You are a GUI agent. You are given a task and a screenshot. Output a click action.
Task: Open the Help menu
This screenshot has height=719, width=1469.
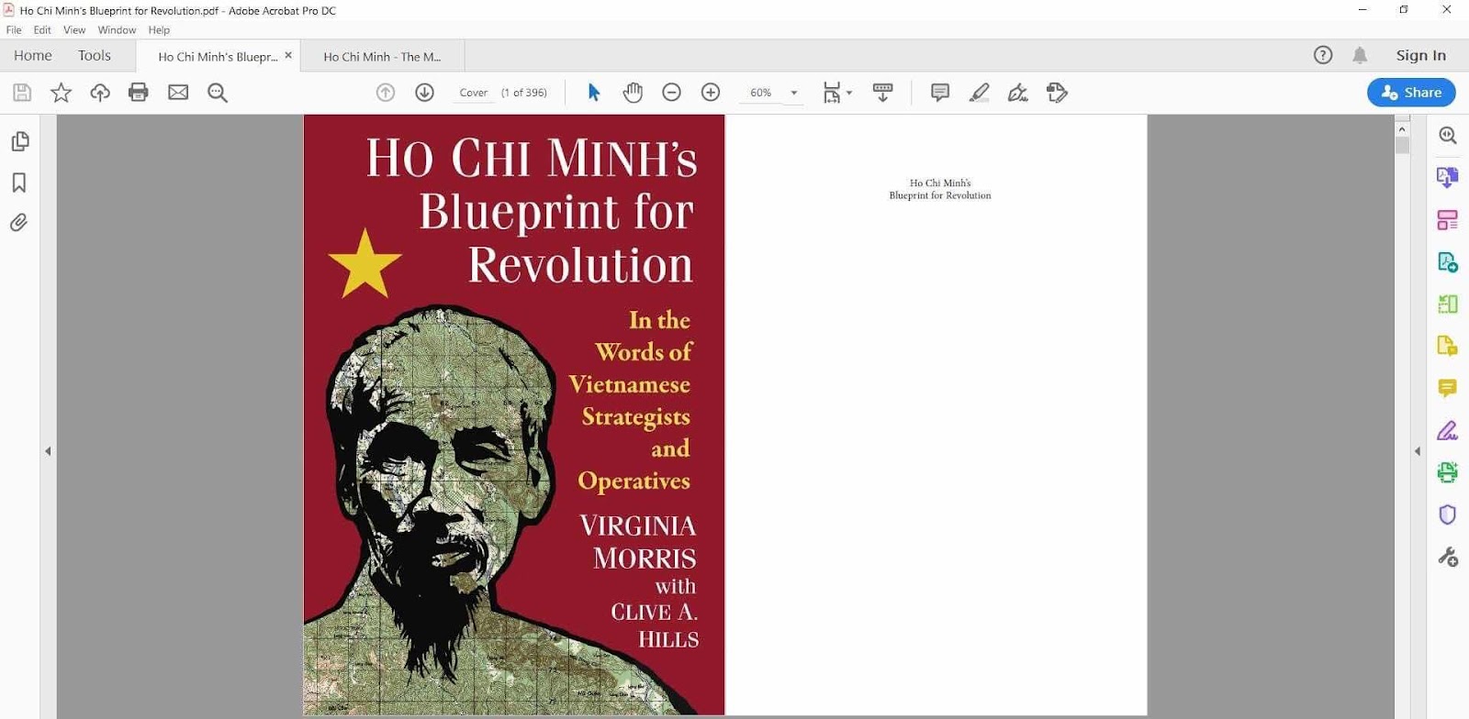coord(159,30)
